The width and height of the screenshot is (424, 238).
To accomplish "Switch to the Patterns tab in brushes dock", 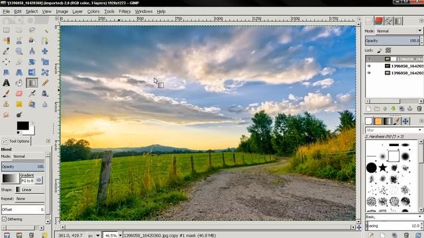I will pyautogui.click(x=378, y=121).
